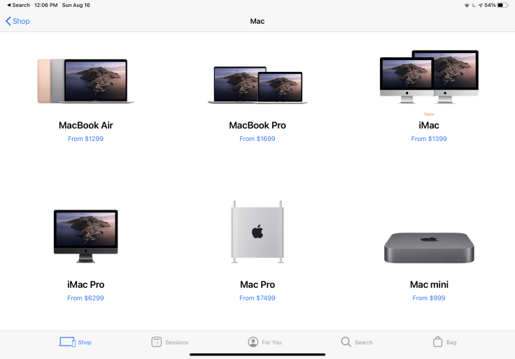Switch to the For You tab label
Image resolution: width=515 pixels, height=359 pixels.
click(271, 342)
